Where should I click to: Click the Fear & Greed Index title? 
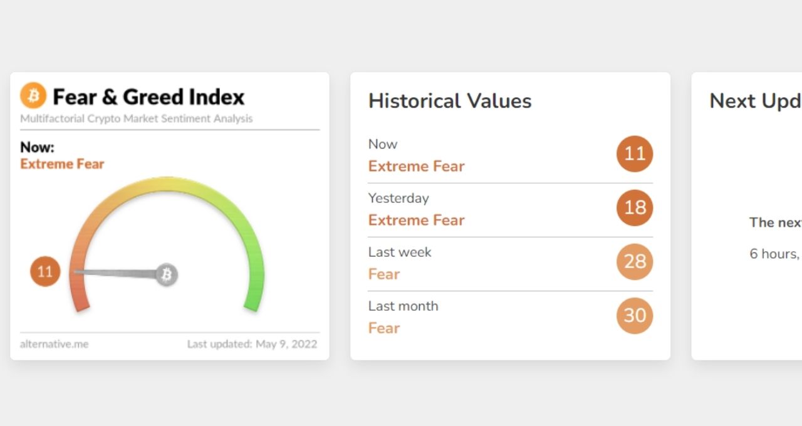pos(148,97)
